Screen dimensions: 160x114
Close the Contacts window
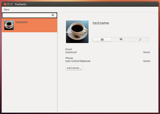pyautogui.click(x=5, y=4)
